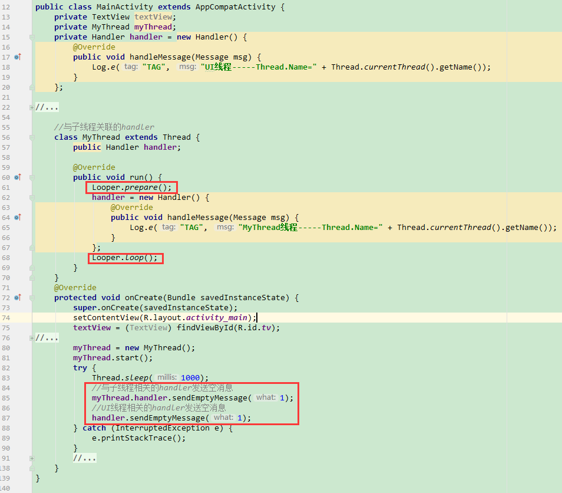Click 'setContentView' on line 74

pyautogui.click(x=105, y=317)
